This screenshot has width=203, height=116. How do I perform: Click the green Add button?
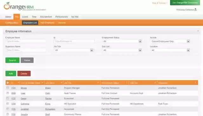[x=11, y=74]
